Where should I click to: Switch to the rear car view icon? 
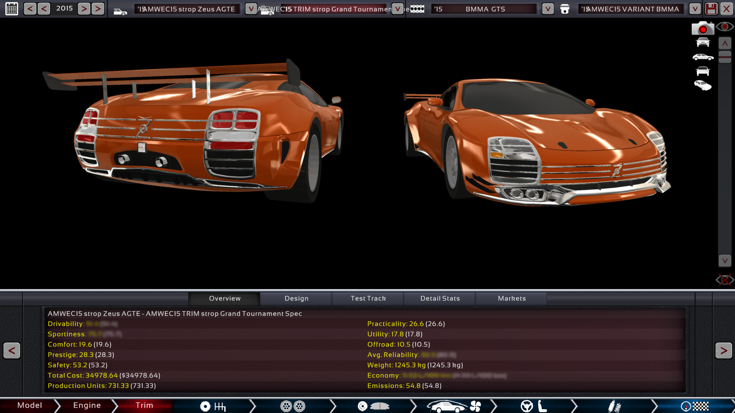pyautogui.click(x=703, y=71)
